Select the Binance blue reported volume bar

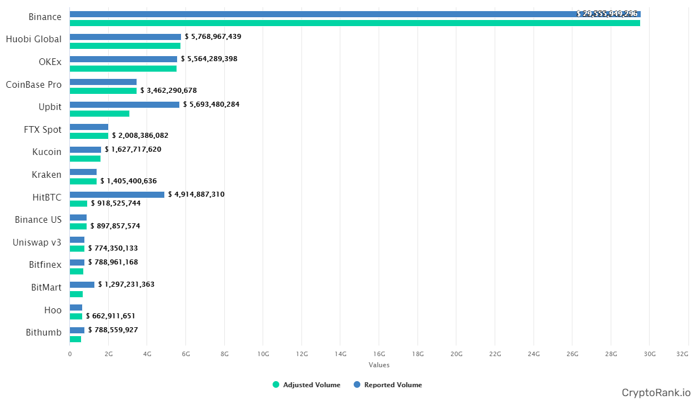[x=355, y=14]
